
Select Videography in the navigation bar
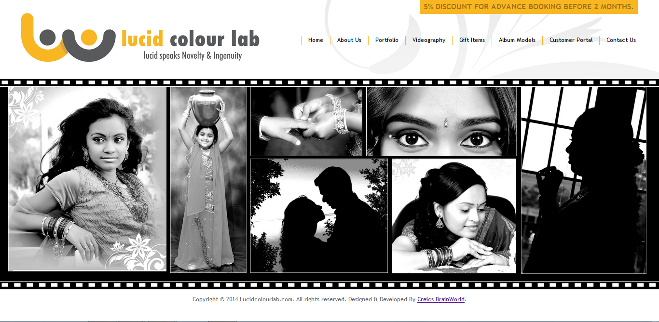tap(428, 40)
